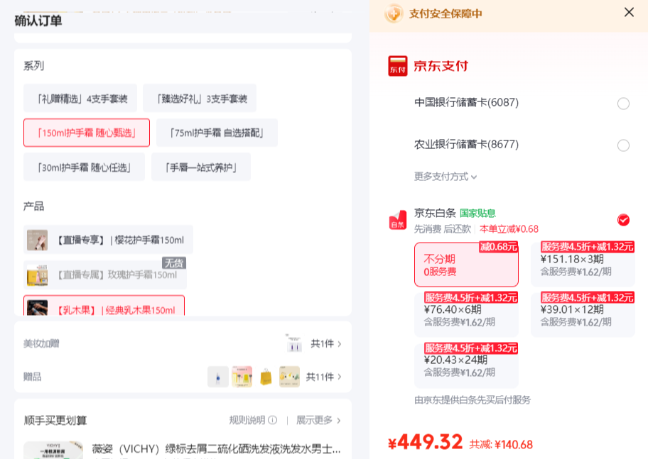Pick out-of-stock 玫瑰护手霜150ml product
This screenshot has height=459, width=648.
[105, 275]
